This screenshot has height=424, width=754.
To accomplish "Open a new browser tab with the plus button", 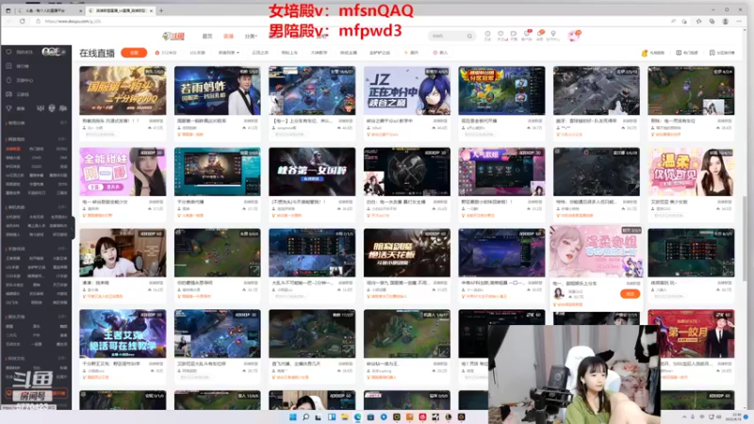I will 161,10.
